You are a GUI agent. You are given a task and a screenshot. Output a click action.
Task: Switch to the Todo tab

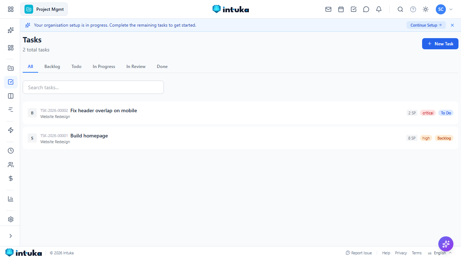click(x=76, y=67)
